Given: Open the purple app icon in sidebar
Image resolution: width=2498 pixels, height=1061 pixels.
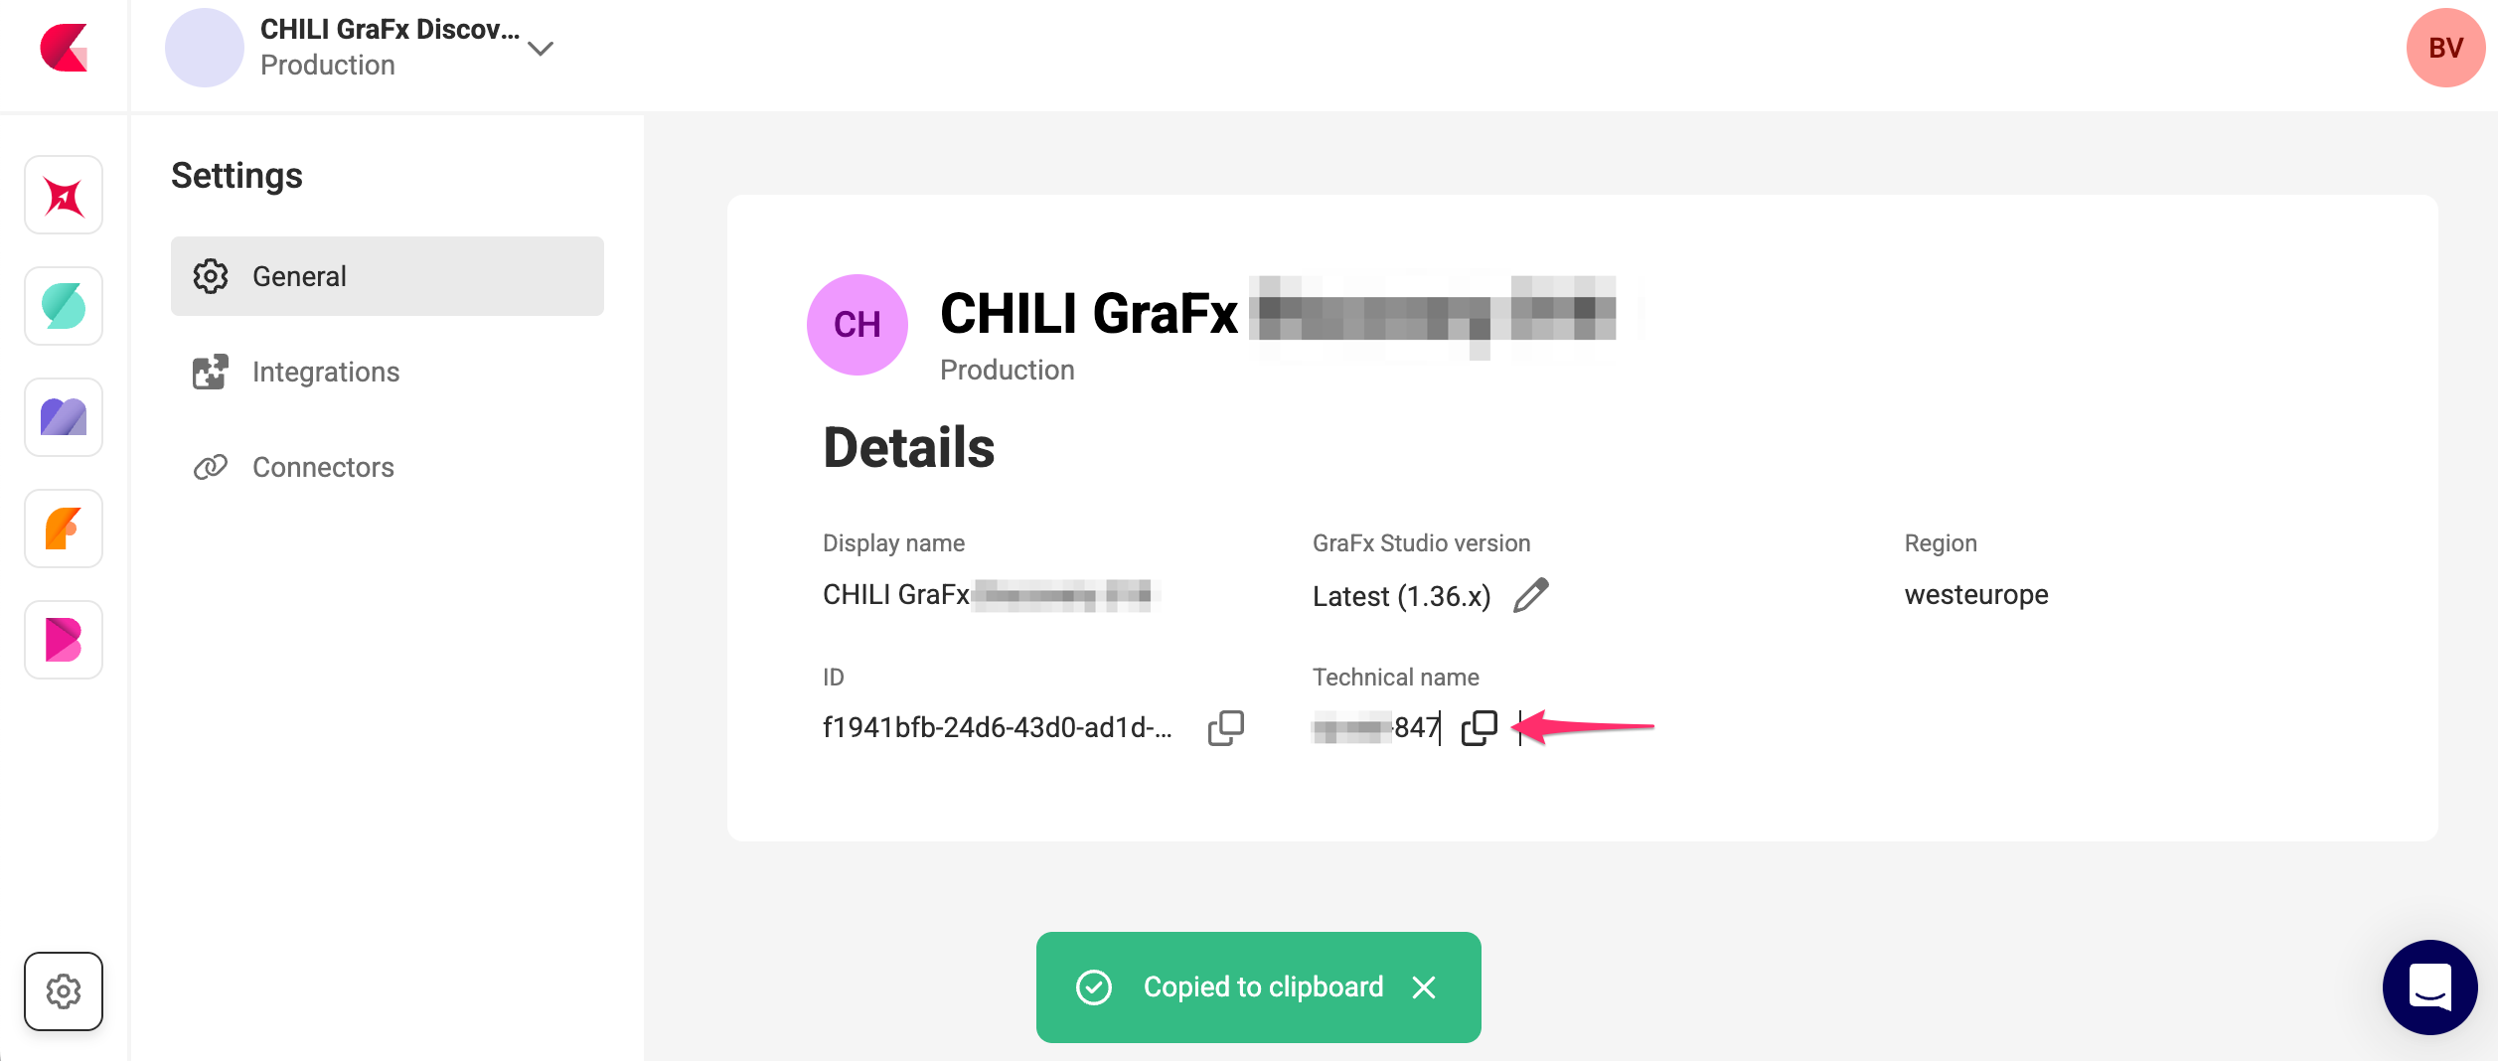Looking at the screenshot, I should pyautogui.click(x=64, y=417).
